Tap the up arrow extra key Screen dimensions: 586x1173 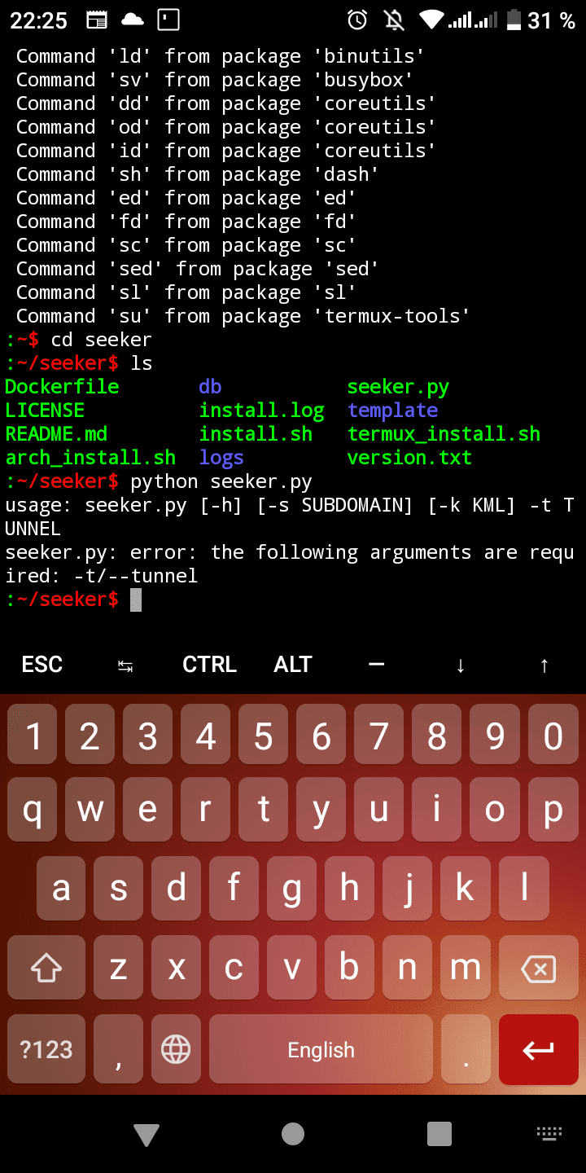point(544,665)
